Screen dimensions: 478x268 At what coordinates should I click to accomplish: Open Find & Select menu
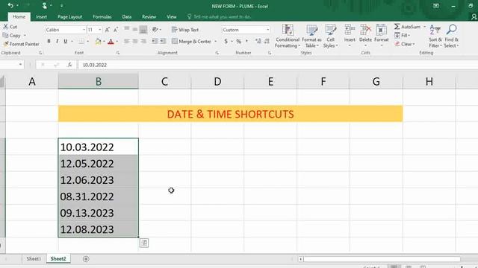click(451, 36)
